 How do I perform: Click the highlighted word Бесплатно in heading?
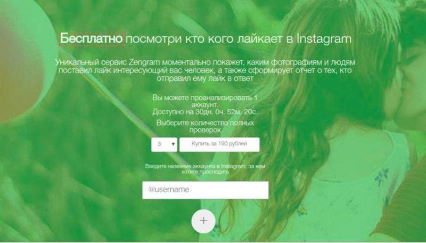pos(91,38)
